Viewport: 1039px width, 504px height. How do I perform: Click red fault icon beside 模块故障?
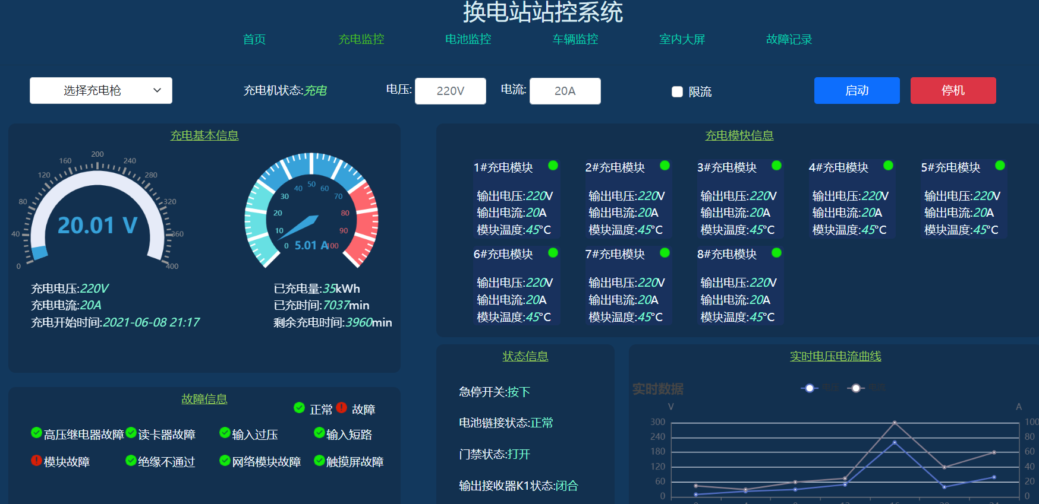click(x=36, y=460)
